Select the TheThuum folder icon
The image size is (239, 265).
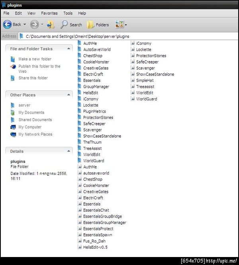point(79,142)
